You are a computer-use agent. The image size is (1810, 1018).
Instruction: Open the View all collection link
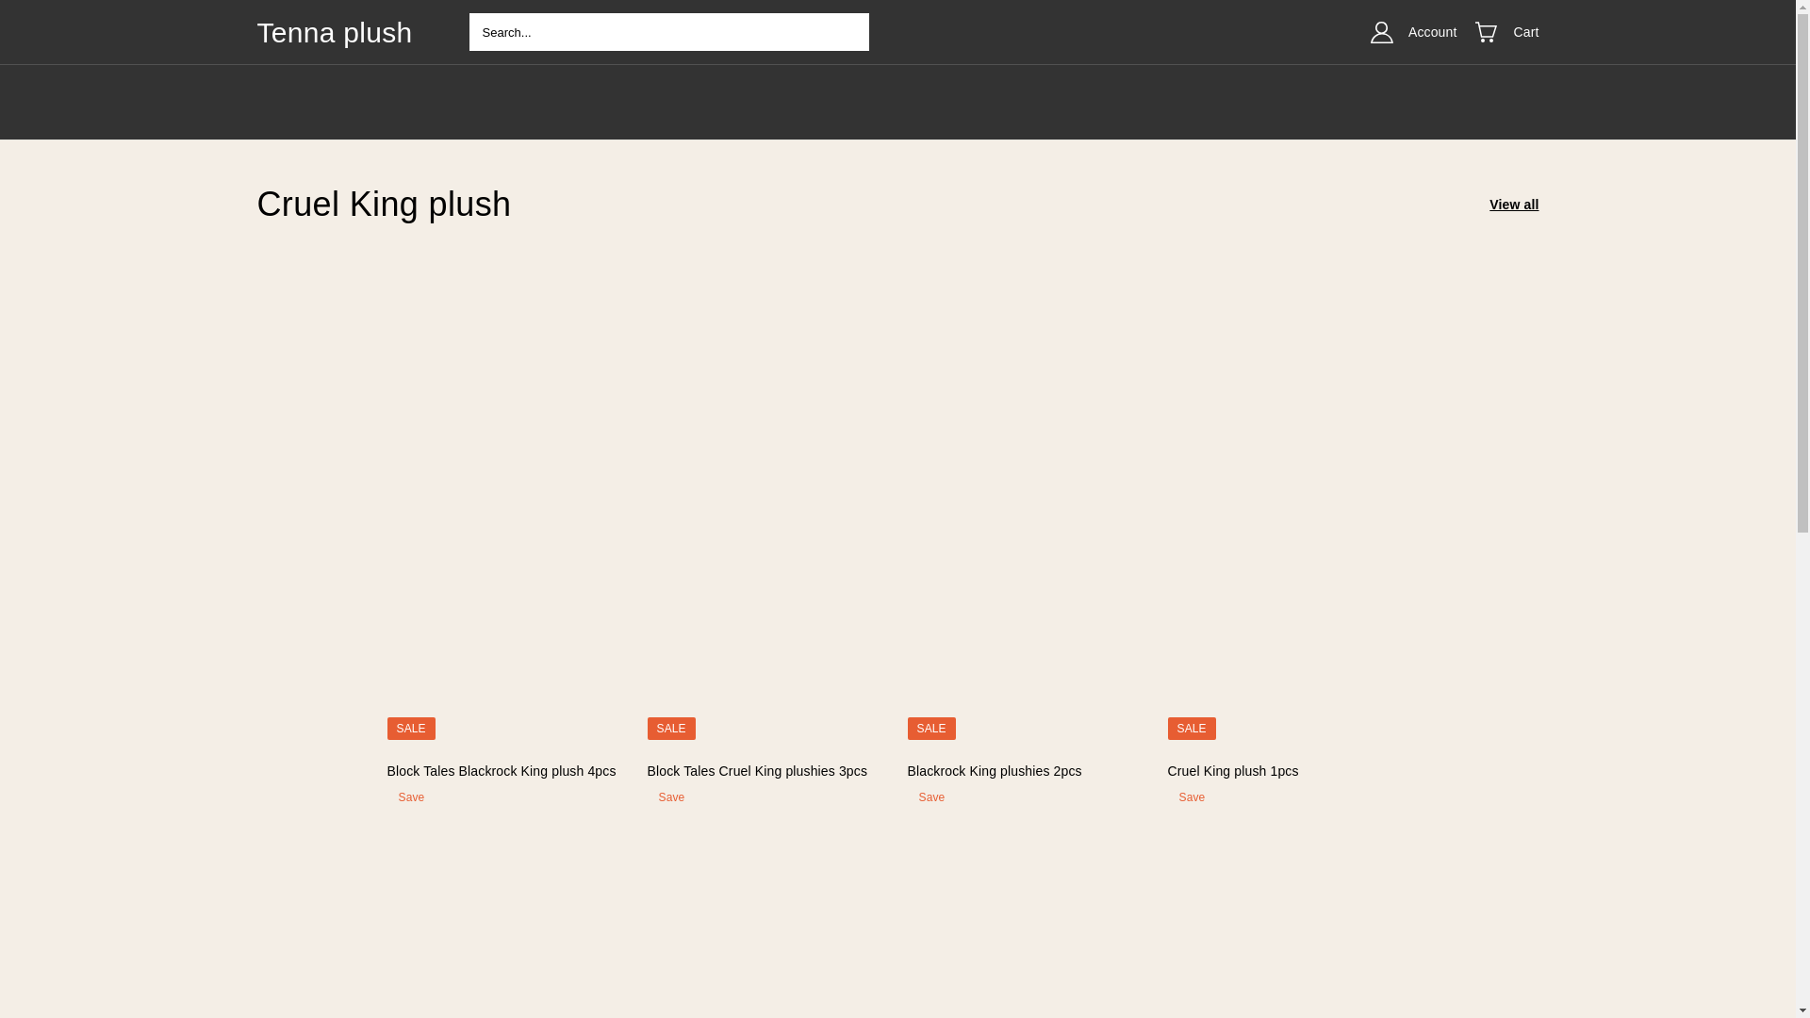[x=1513, y=205]
